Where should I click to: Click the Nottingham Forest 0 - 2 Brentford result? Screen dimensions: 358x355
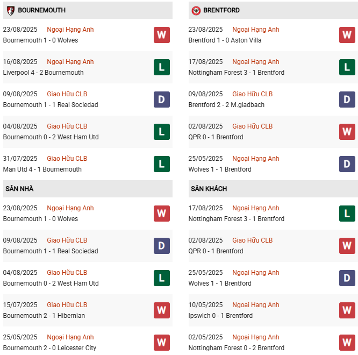(x=237, y=348)
